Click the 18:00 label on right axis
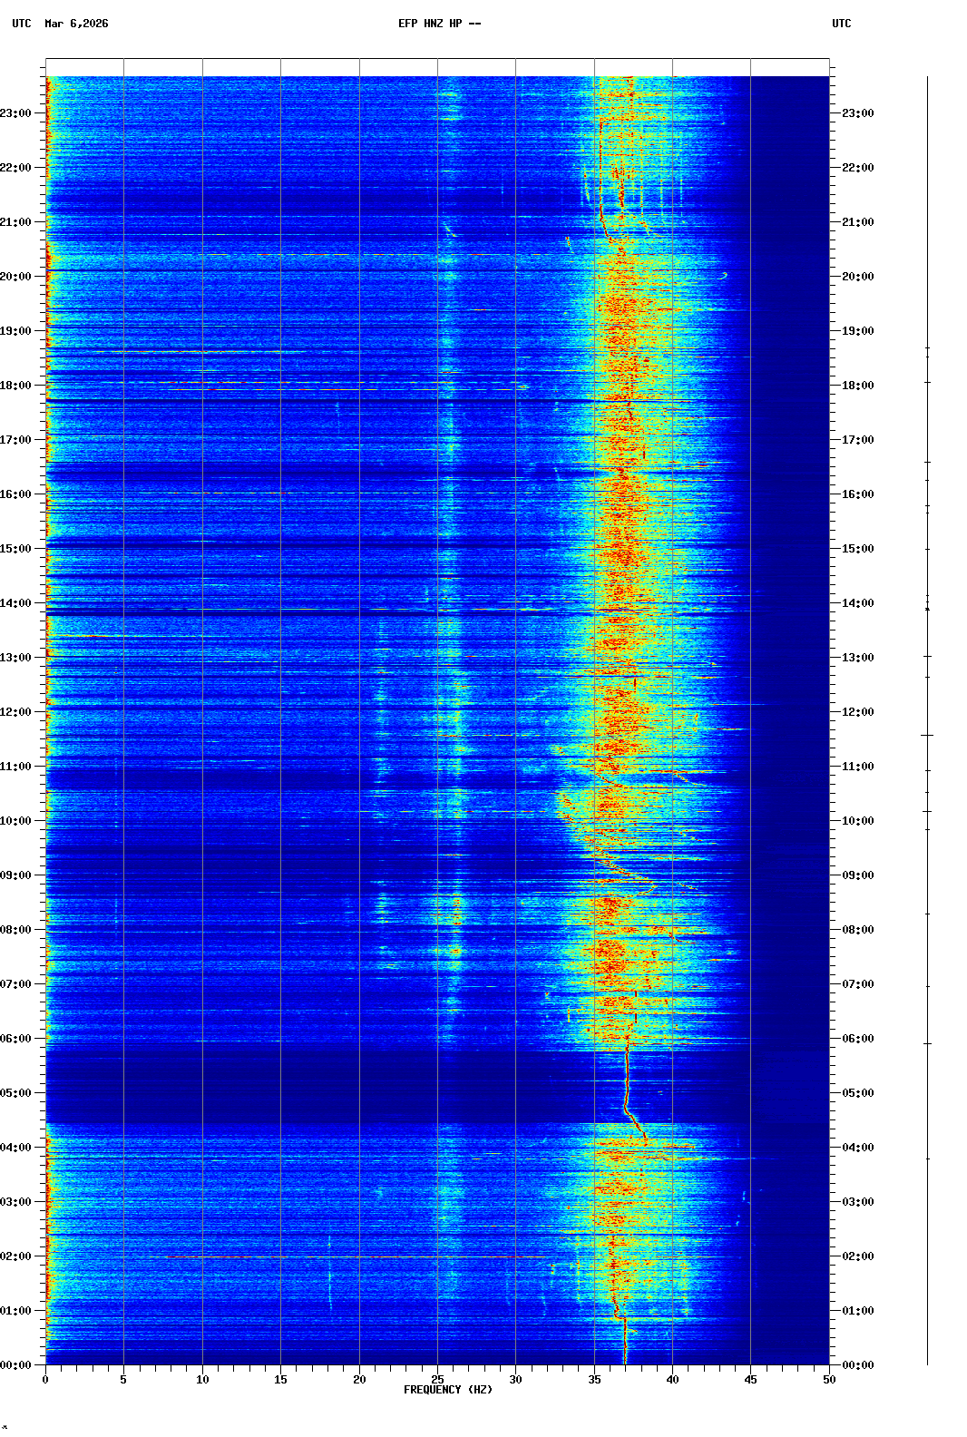The height and width of the screenshot is (1437, 967). click(x=857, y=386)
